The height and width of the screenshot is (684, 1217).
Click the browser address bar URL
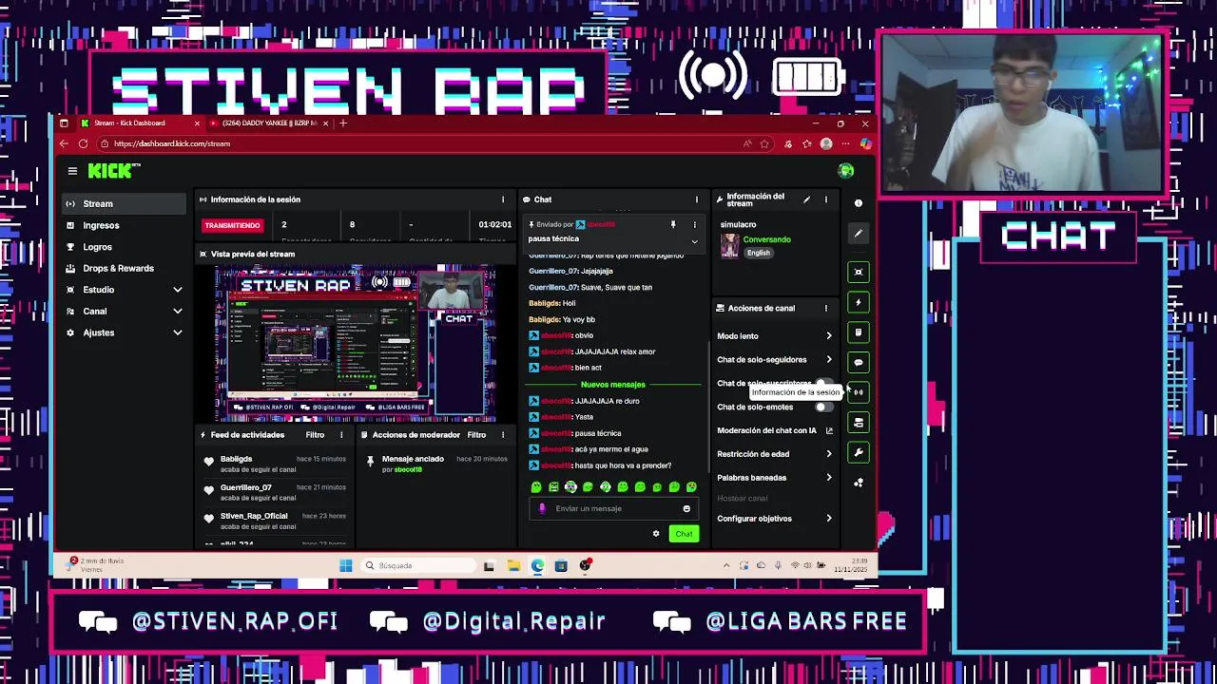click(x=172, y=143)
